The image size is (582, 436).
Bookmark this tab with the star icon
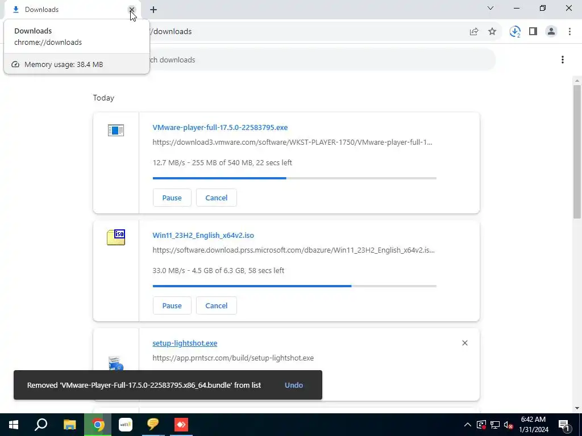coord(492,32)
